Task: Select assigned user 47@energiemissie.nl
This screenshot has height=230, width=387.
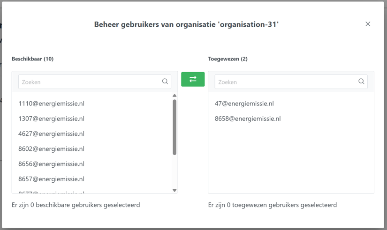Action: click(x=244, y=104)
